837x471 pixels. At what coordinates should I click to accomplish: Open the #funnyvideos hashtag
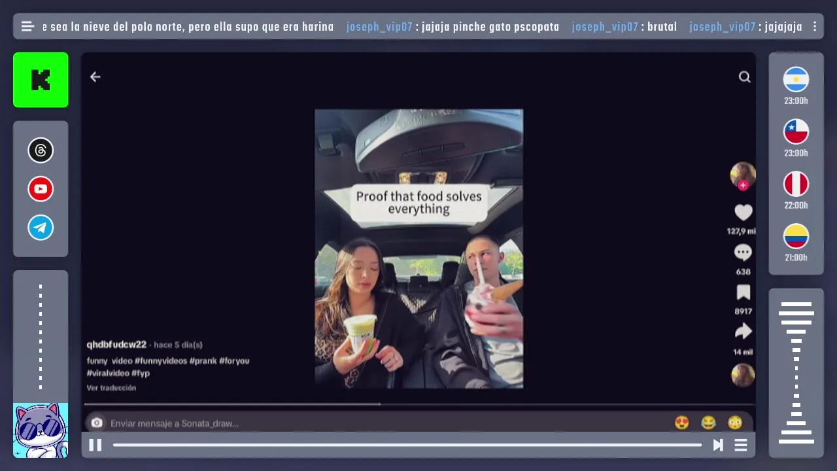[161, 361]
